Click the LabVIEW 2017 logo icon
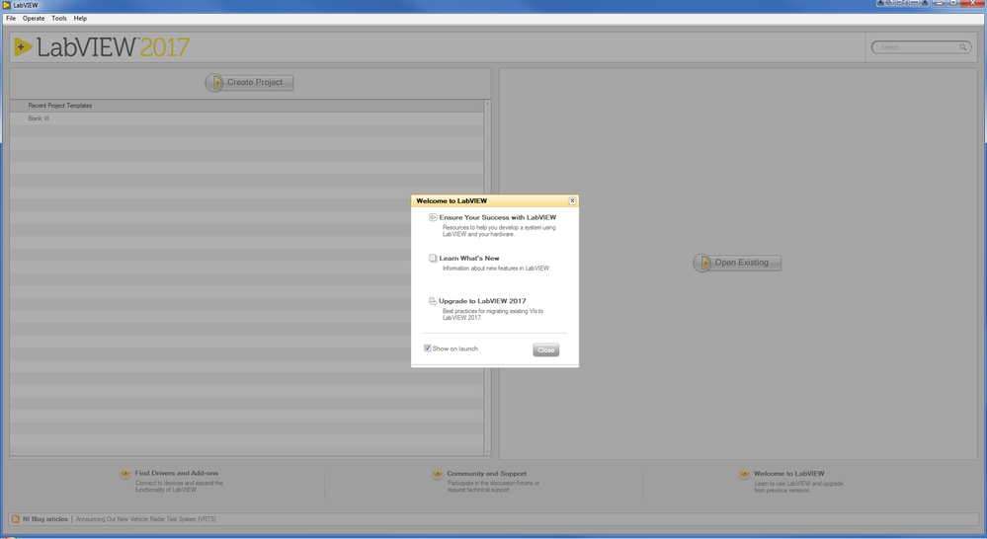This screenshot has width=987, height=539. coord(24,47)
